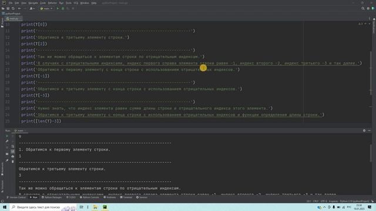Toggle soft-wrap in Run console
The image size is (376, 211).
[13, 146]
